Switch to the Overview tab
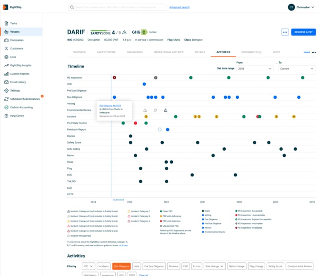 pyautogui.click(x=79, y=52)
